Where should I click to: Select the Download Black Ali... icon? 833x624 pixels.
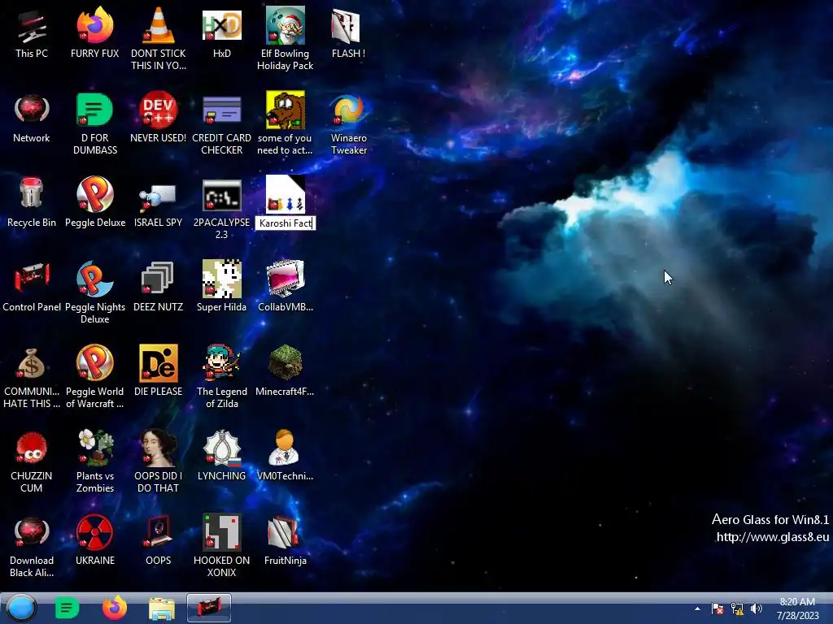[x=32, y=546]
